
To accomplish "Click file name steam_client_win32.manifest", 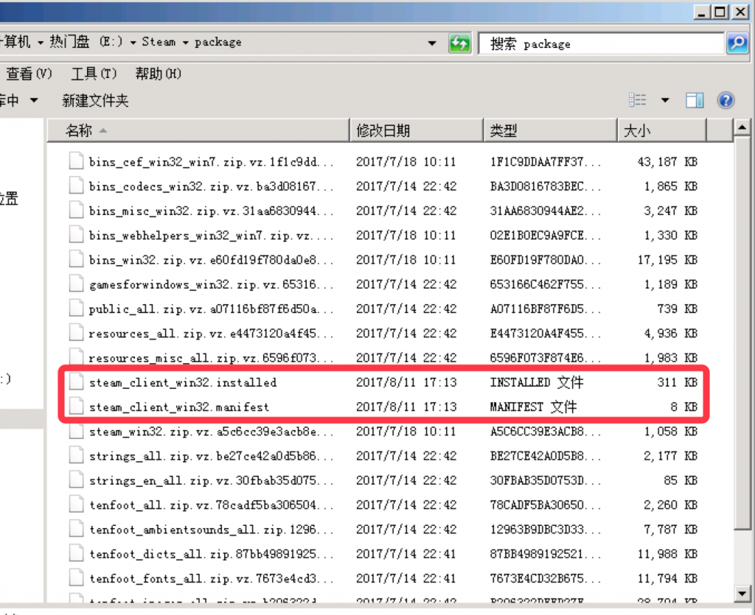I will [179, 407].
